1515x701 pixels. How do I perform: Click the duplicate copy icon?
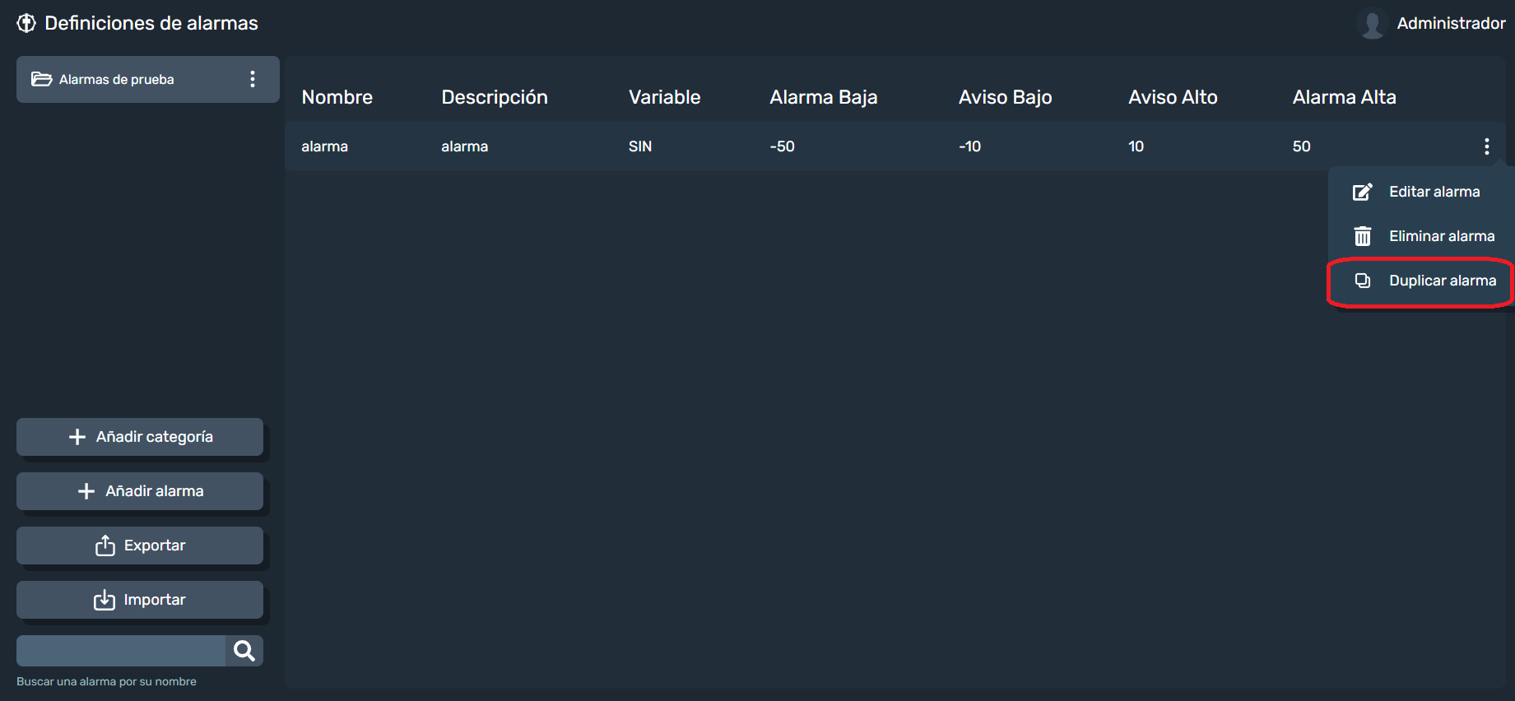1363,281
